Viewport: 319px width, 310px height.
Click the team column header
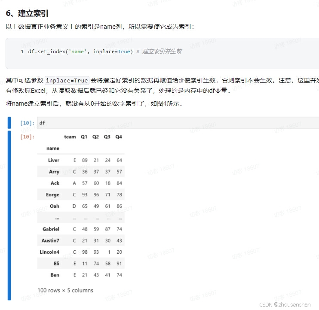point(70,137)
